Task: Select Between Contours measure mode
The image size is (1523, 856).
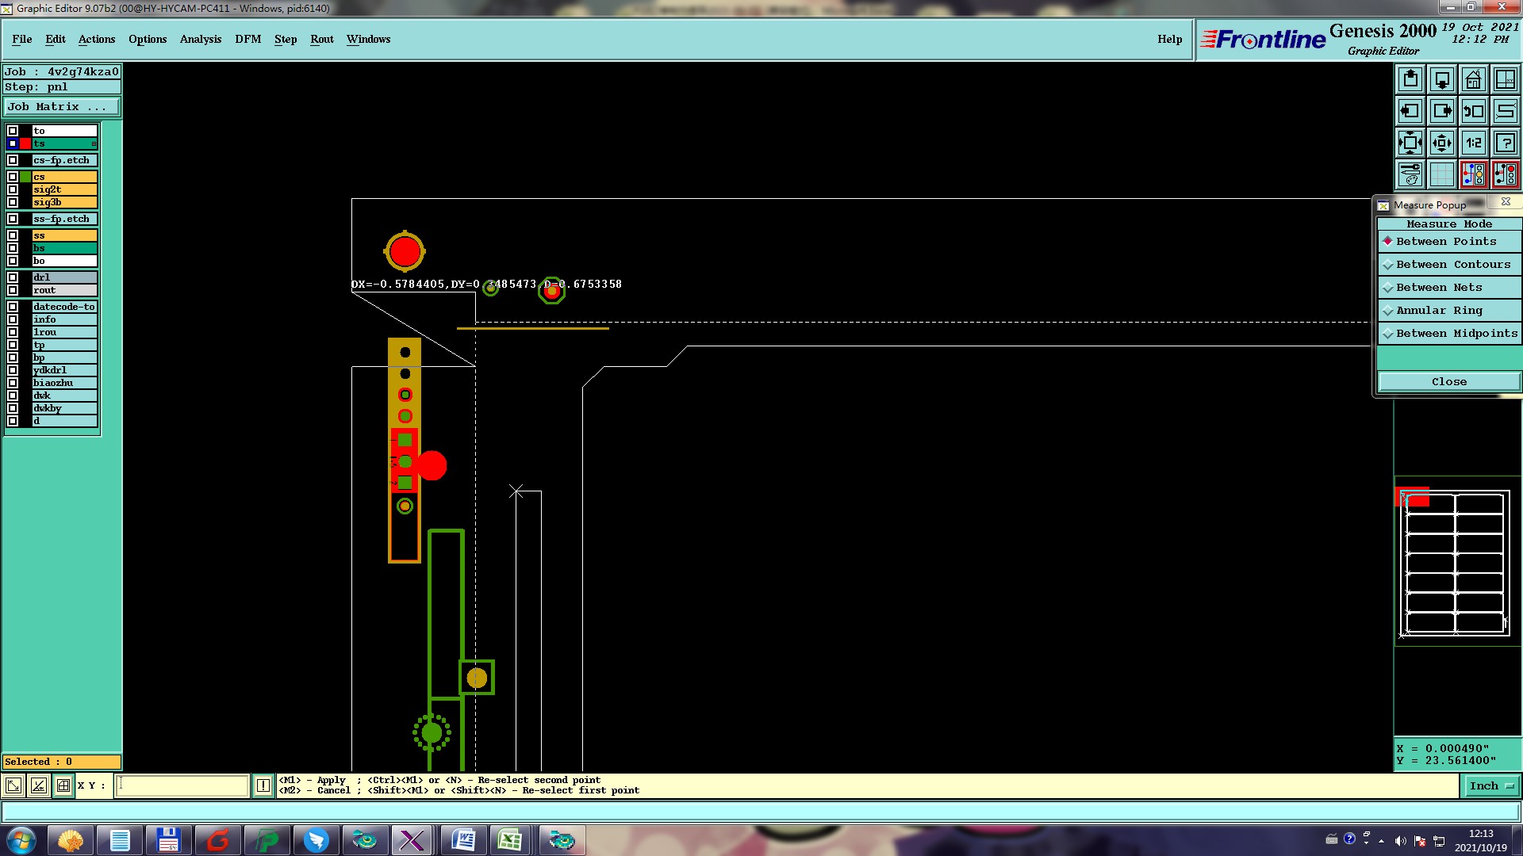Action: 1449,265
